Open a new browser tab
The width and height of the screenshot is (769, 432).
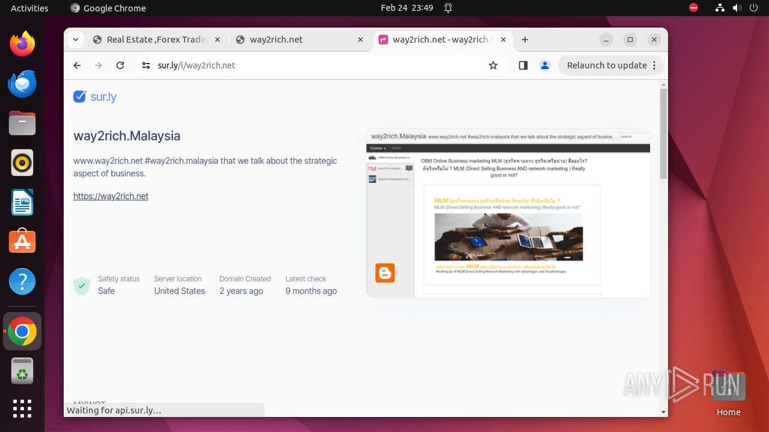pyautogui.click(x=525, y=40)
